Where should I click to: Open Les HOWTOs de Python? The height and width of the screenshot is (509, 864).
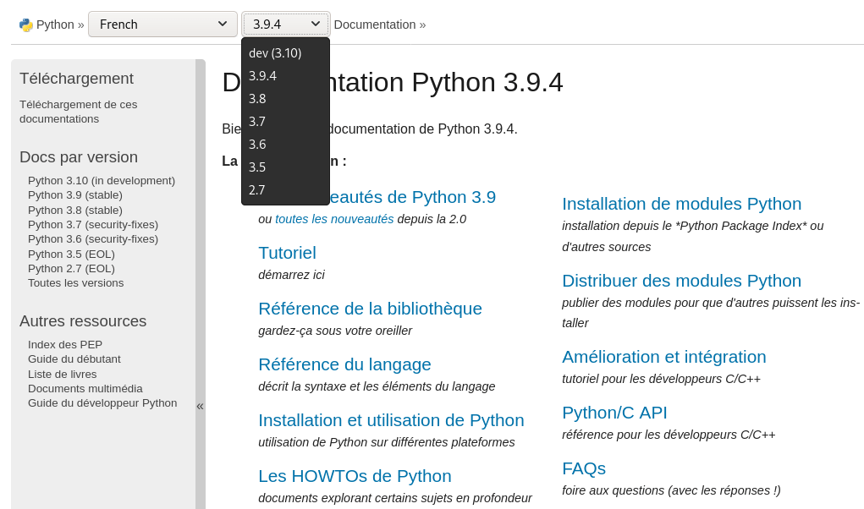click(355, 476)
